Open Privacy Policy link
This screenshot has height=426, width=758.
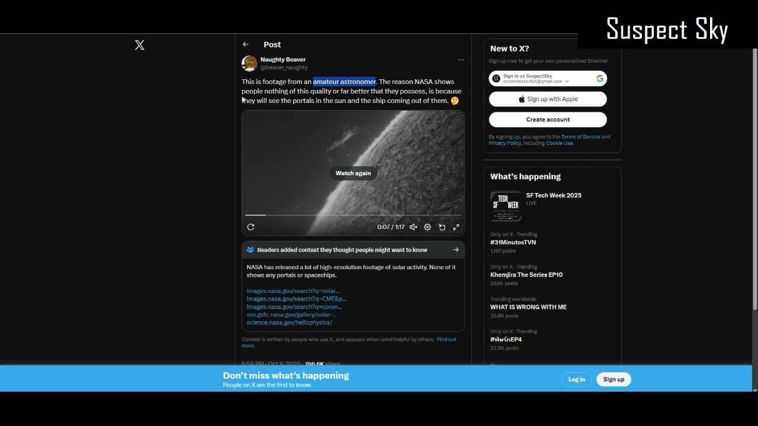pyautogui.click(x=505, y=143)
